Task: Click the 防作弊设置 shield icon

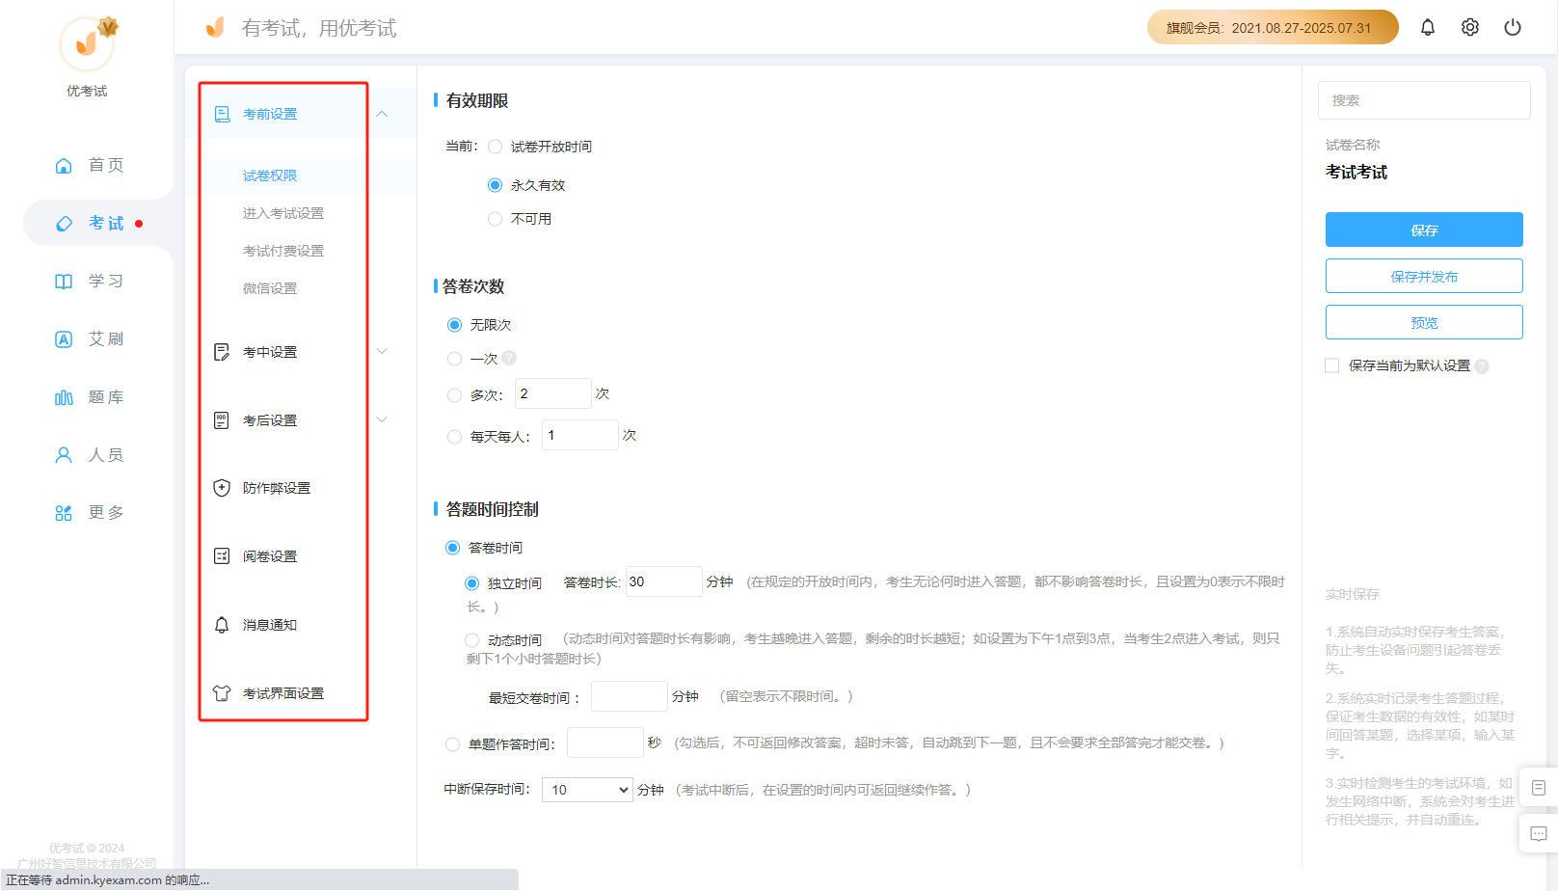Action: [x=222, y=488]
